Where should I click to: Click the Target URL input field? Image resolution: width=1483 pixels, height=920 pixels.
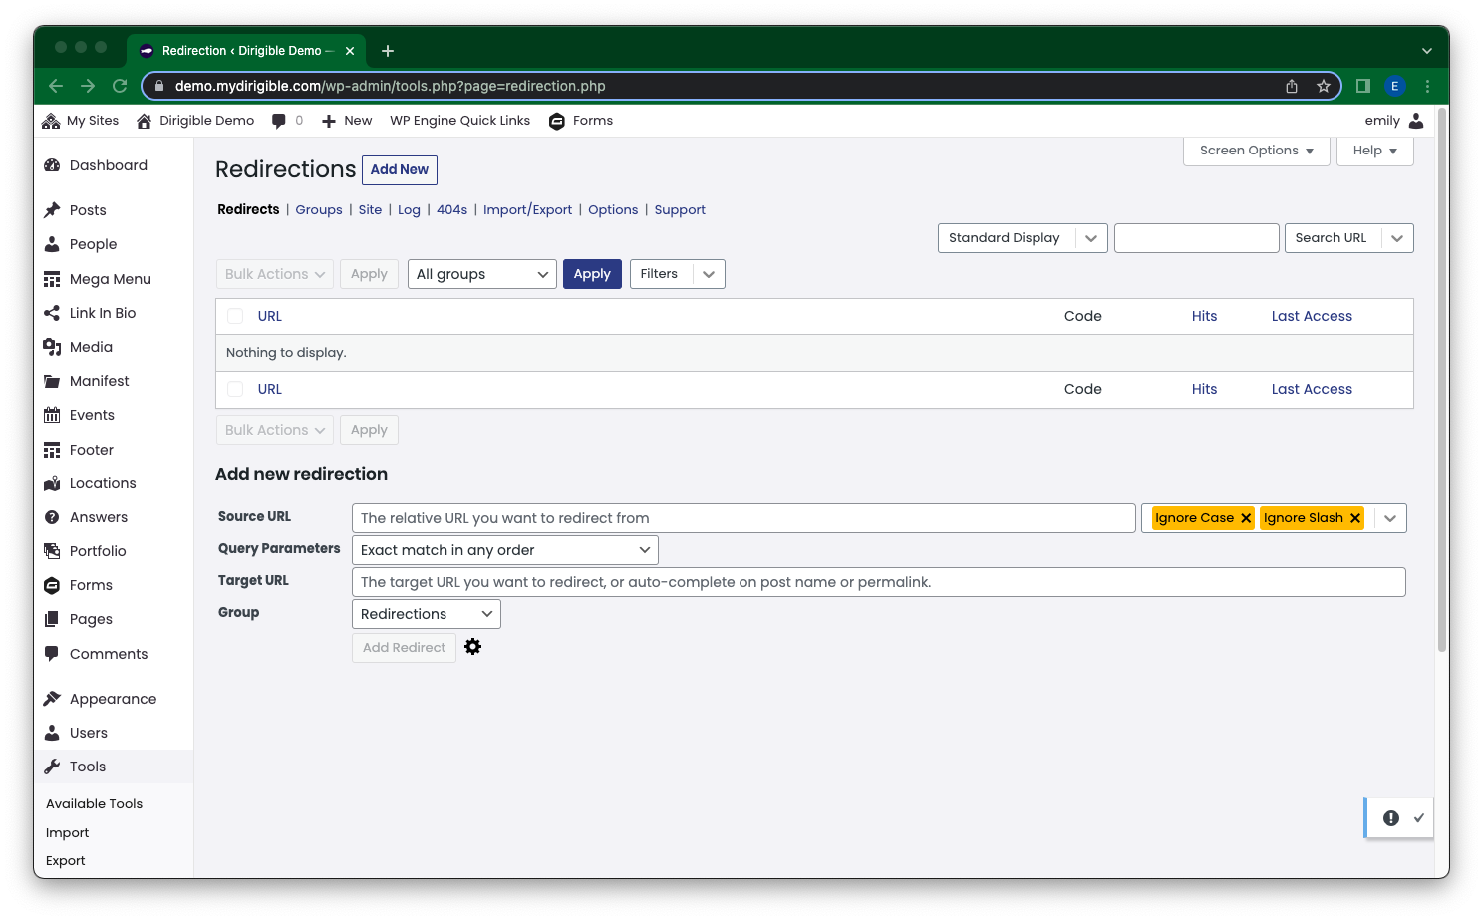click(x=879, y=582)
